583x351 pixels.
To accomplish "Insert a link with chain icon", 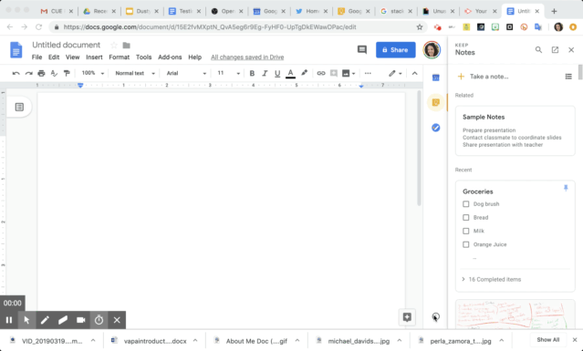I will [321, 74].
